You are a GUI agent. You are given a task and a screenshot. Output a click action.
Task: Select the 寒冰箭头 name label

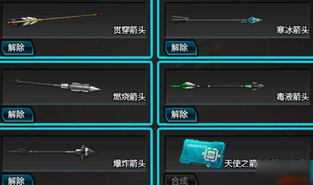coord(293,30)
